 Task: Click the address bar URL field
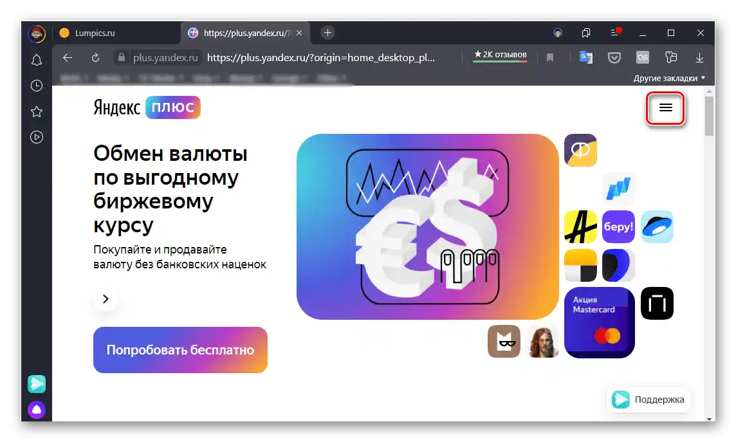(321, 58)
